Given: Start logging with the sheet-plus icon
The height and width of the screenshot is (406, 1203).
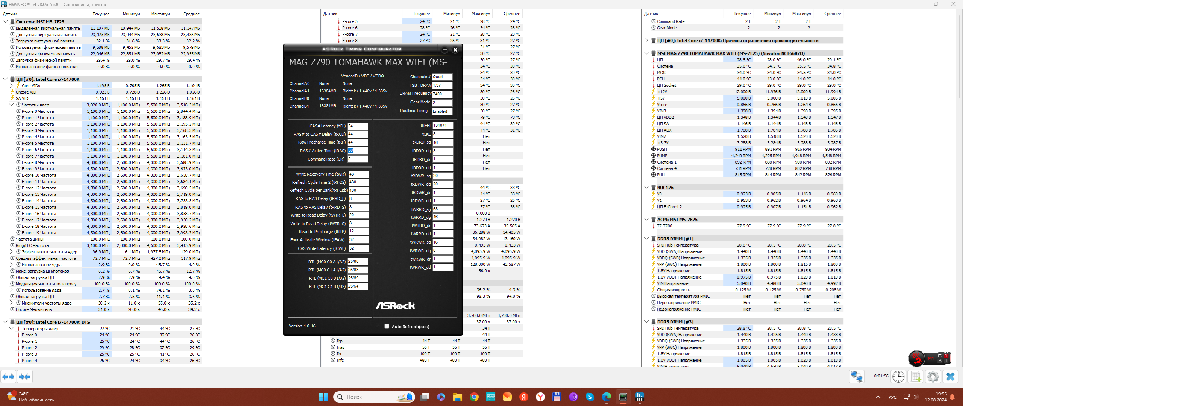Looking at the screenshot, I should click(916, 377).
